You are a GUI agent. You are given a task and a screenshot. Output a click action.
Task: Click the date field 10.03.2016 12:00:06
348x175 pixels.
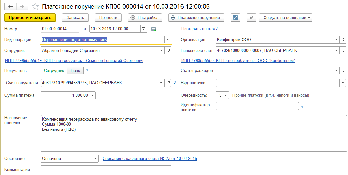tap(115, 29)
